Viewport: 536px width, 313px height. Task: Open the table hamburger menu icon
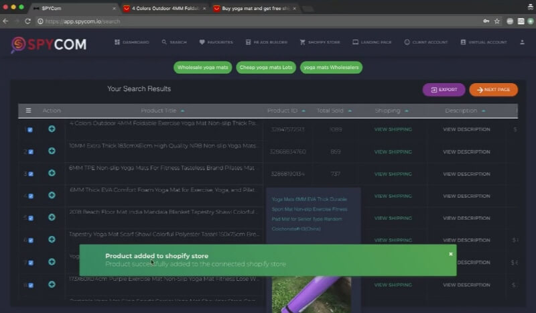click(28, 111)
